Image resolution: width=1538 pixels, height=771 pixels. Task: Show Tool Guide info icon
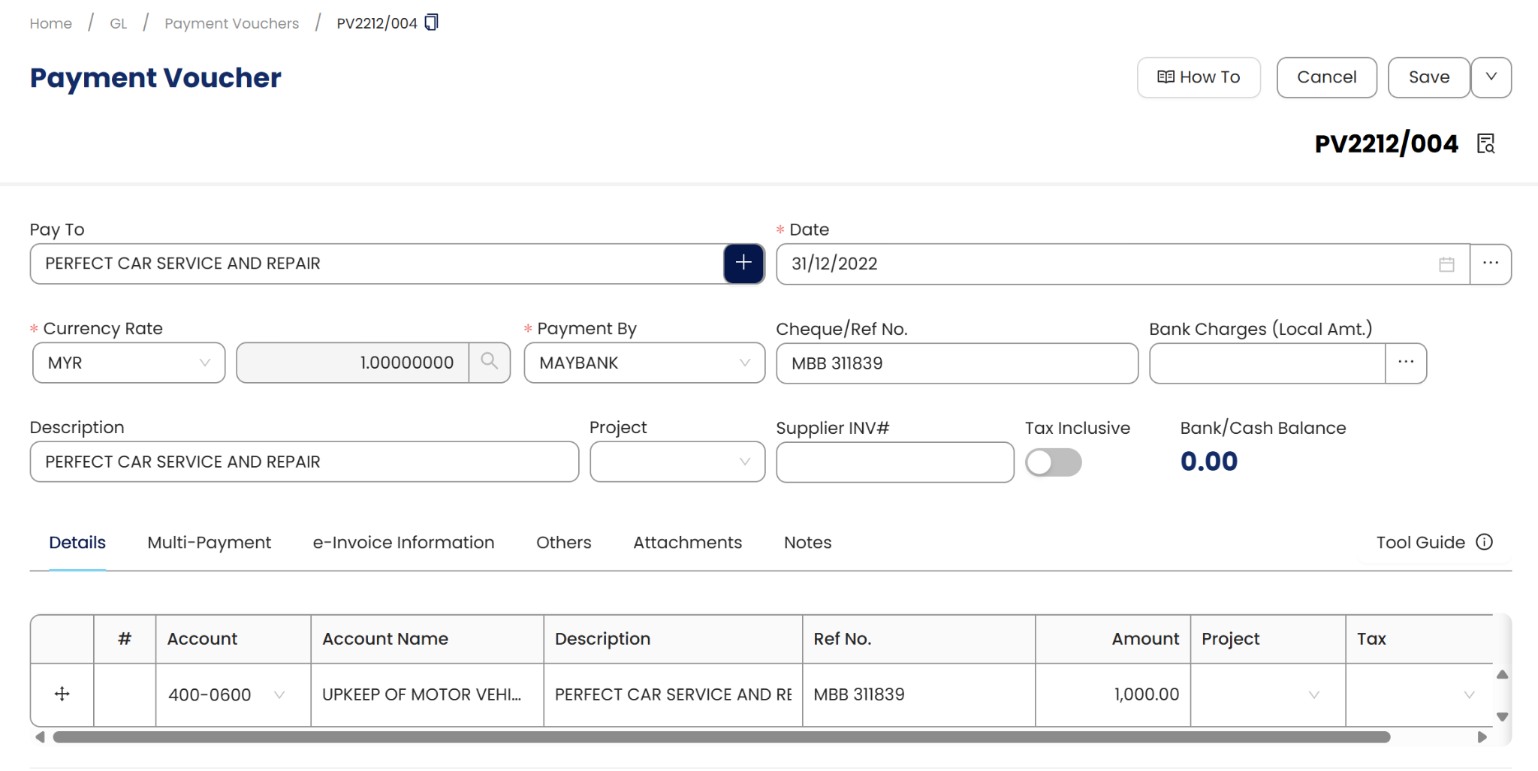pyautogui.click(x=1485, y=542)
